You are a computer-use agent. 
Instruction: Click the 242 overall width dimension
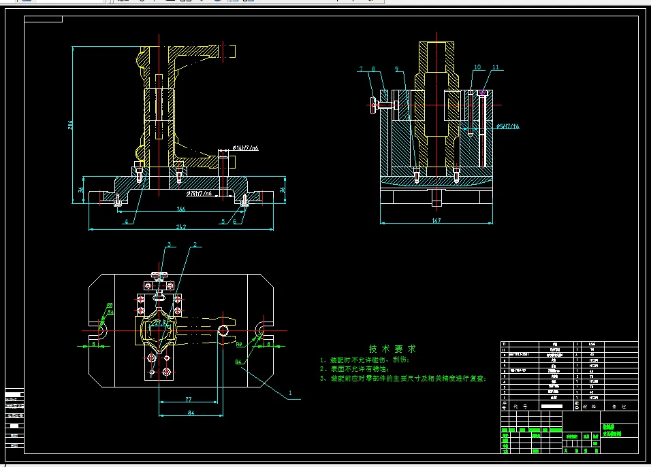click(181, 226)
